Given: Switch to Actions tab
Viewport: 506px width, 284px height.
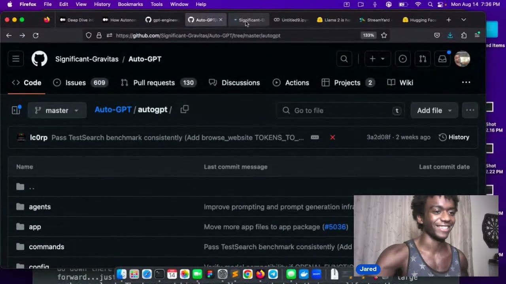Looking at the screenshot, I should tap(291, 82).
